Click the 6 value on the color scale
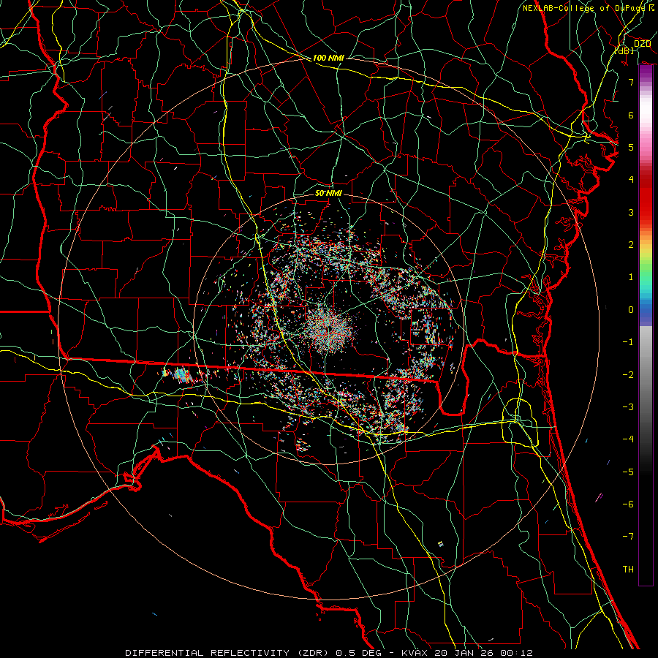This screenshot has height=658, width=658. [x=631, y=115]
